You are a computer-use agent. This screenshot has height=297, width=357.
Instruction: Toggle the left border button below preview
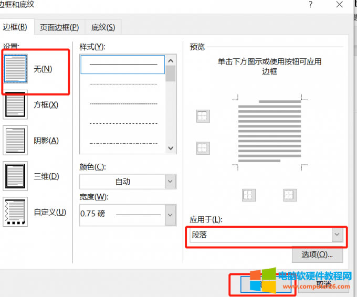(248, 195)
